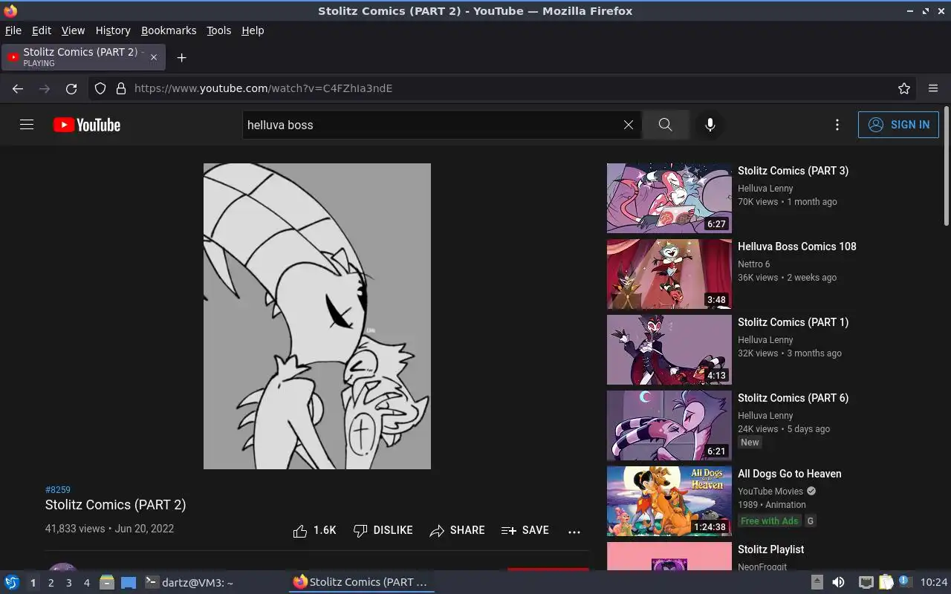Image resolution: width=951 pixels, height=594 pixels.
Task: Open the Firefox application menu
Action: (x=933, y=88)
